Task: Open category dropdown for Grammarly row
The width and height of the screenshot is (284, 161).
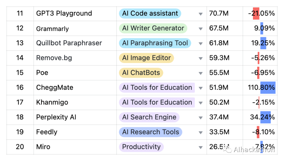Action: click(201, 29)
